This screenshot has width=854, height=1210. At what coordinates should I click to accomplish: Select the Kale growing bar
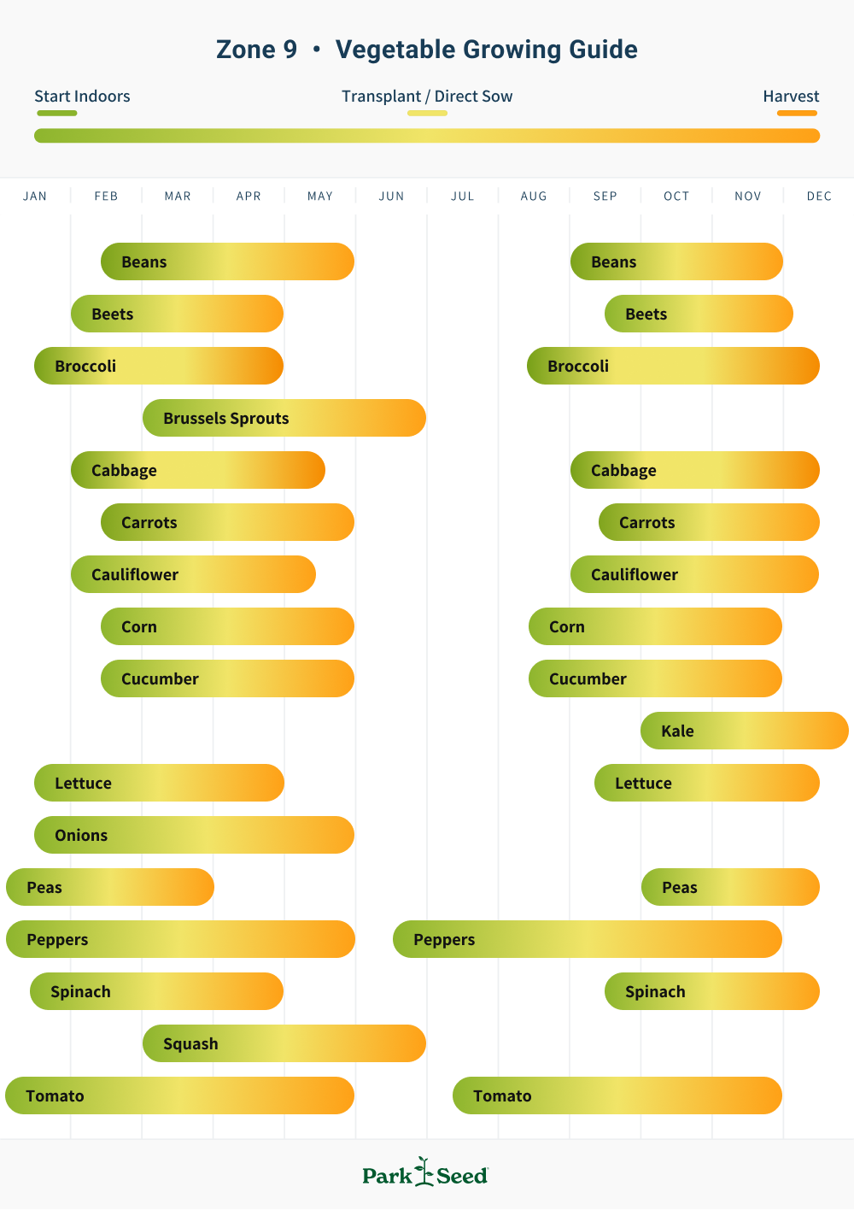click(745, 731)
